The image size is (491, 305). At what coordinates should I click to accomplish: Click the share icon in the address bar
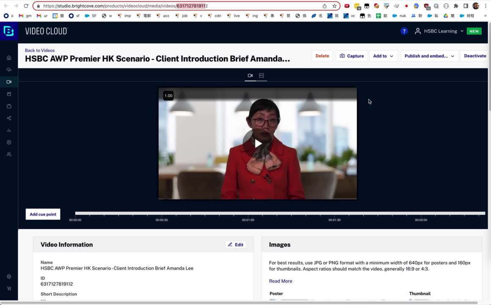coord(325,6)
